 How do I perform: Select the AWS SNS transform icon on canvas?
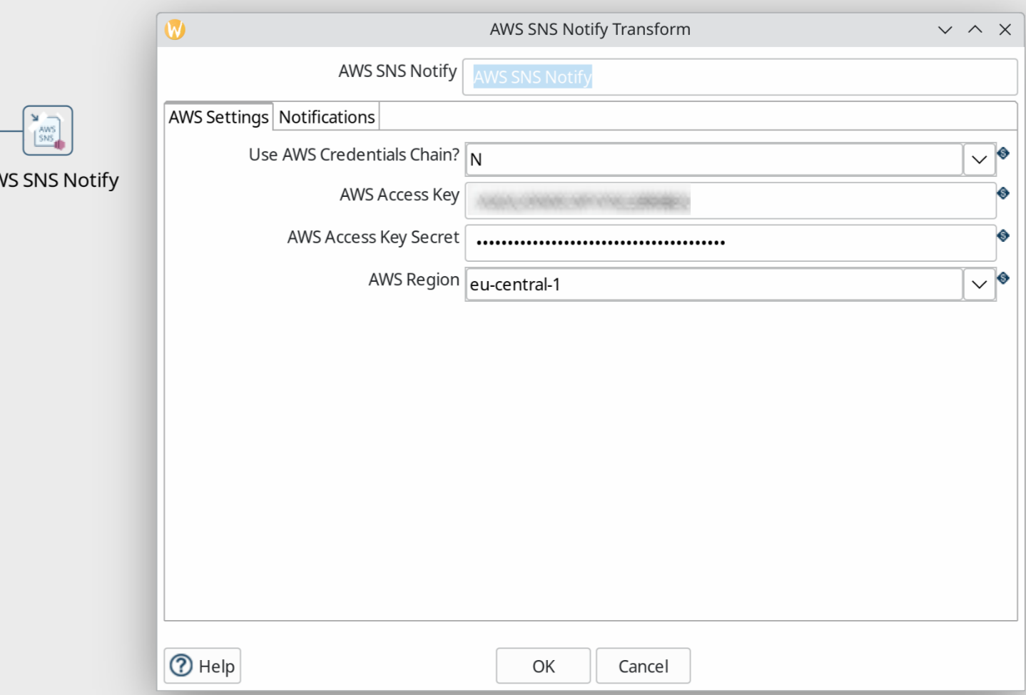tap(48, 131)
